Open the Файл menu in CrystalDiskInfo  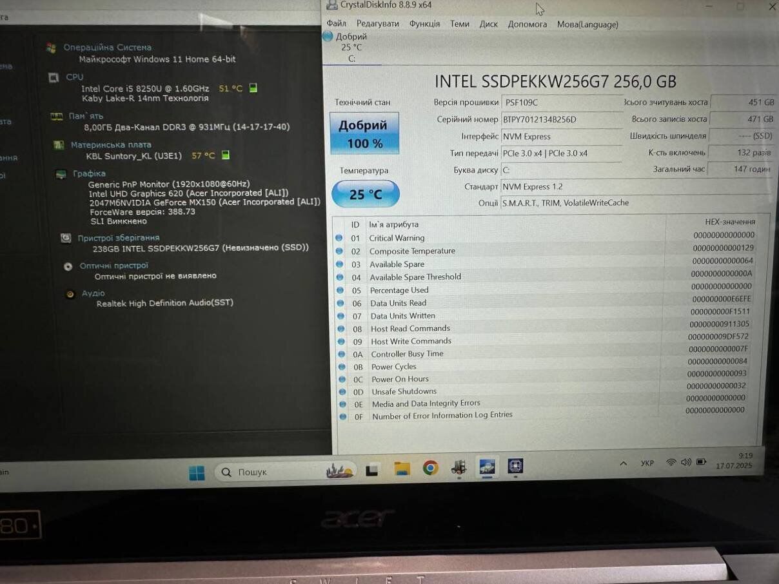(x=336, y=24)
